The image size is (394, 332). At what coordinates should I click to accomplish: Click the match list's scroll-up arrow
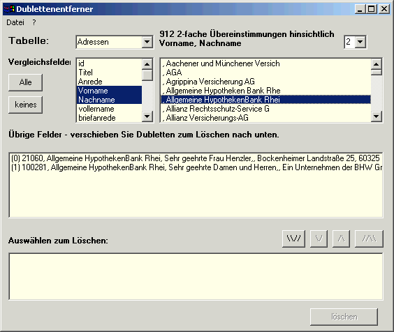point(376,64)
